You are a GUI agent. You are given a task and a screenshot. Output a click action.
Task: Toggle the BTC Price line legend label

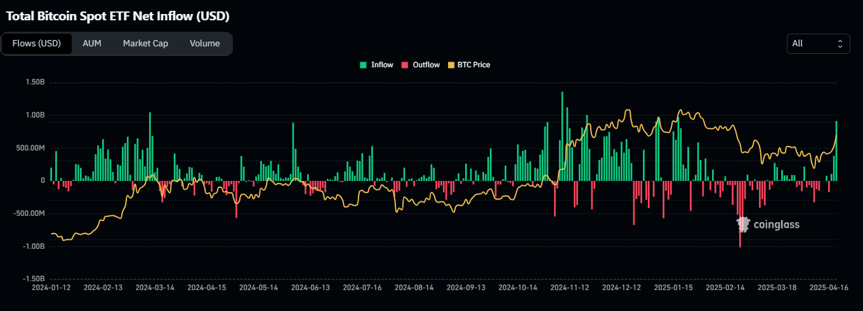pyautogui.click(x=473, y=65)
